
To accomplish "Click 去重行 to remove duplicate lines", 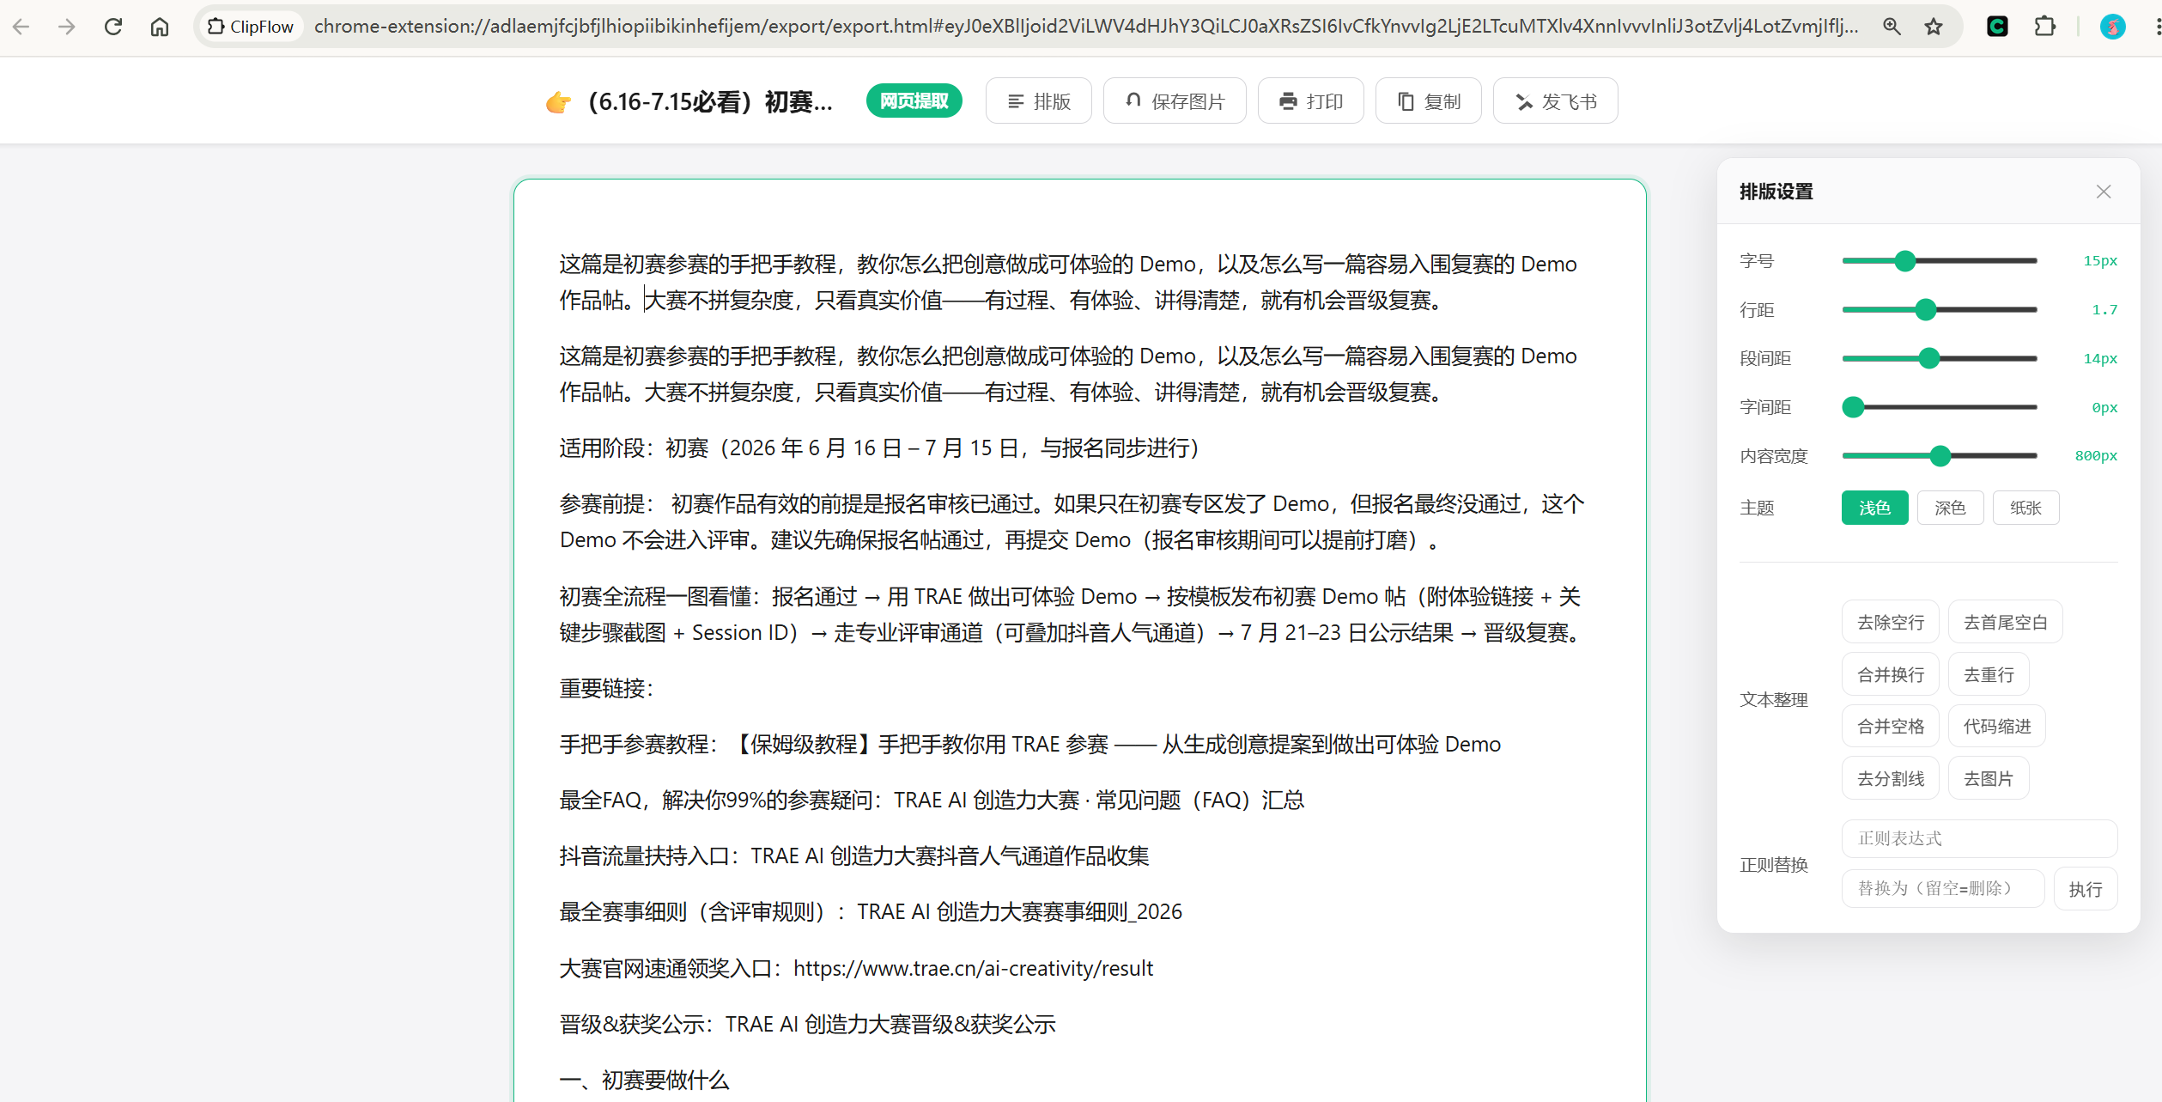I will click(1989, 674).
